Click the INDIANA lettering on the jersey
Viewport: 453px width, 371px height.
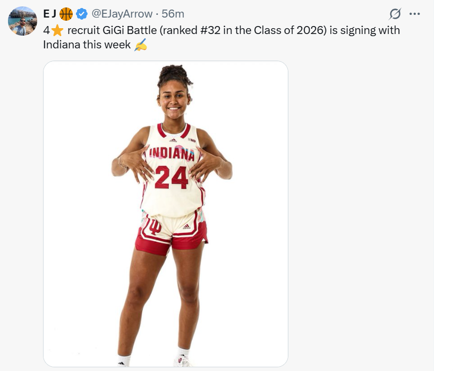click(x=172, y=154)
